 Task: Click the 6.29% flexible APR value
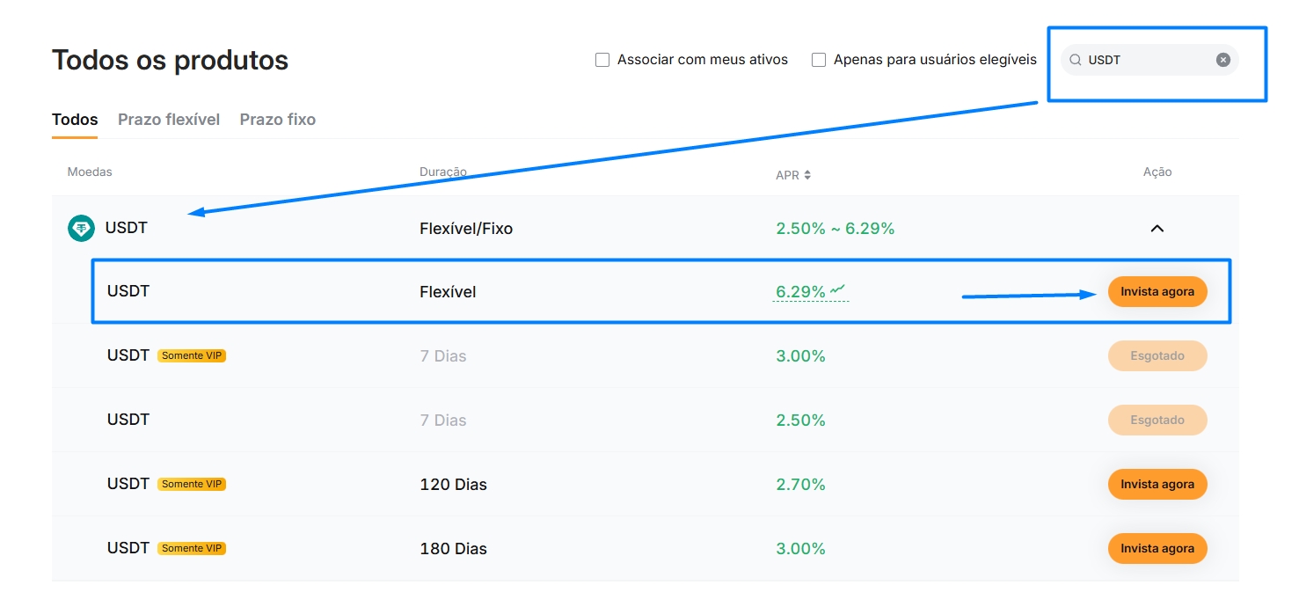point(800,292)
